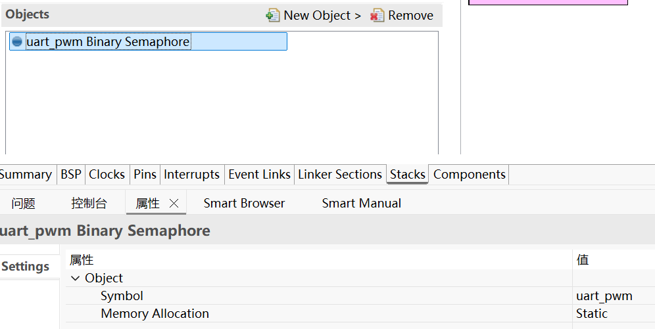
Task: Close the 属性 tab with X
Action: (174, 204)
